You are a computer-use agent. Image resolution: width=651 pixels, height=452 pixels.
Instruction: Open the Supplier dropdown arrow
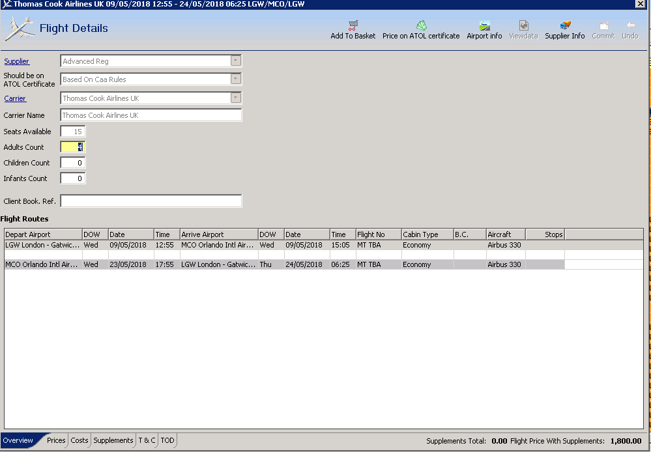235,61
